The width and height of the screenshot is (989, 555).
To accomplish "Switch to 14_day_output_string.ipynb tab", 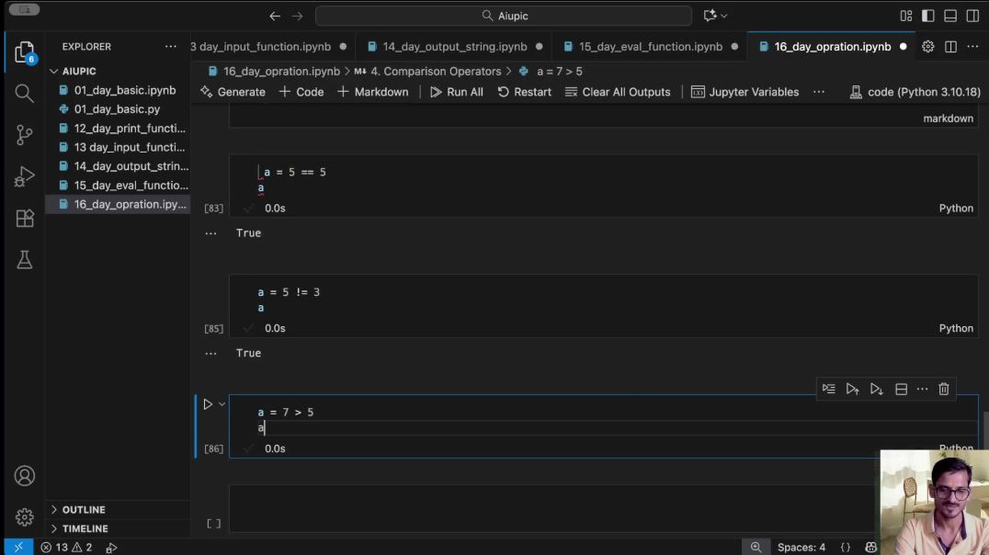I will tap(454, 47).
